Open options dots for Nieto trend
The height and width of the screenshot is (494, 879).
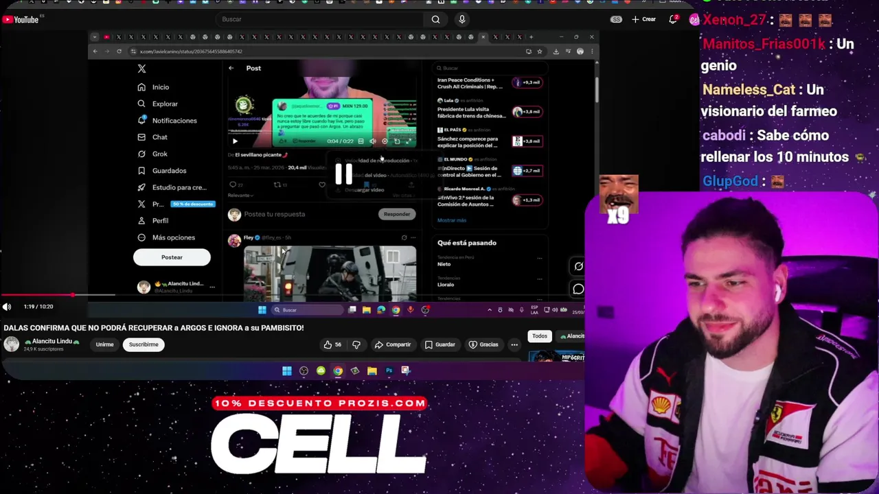[x=539, y=259]
